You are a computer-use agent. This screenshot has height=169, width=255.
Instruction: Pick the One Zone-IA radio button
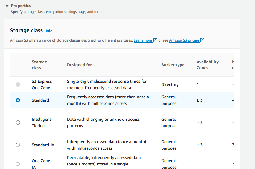point(18,164)
